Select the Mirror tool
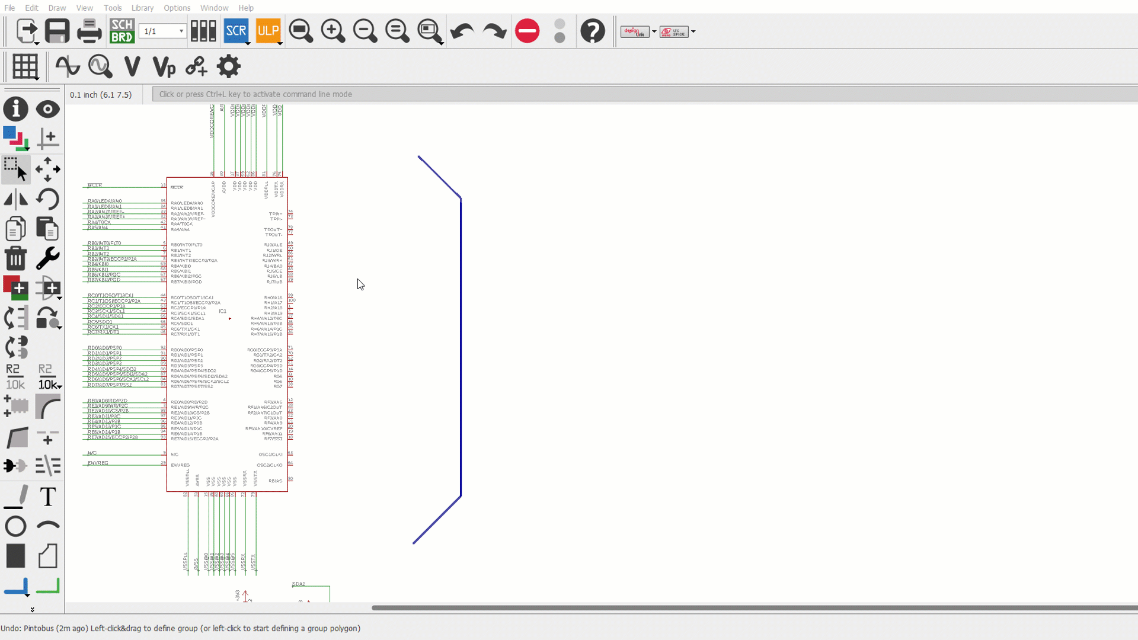 tap(16, 199)
